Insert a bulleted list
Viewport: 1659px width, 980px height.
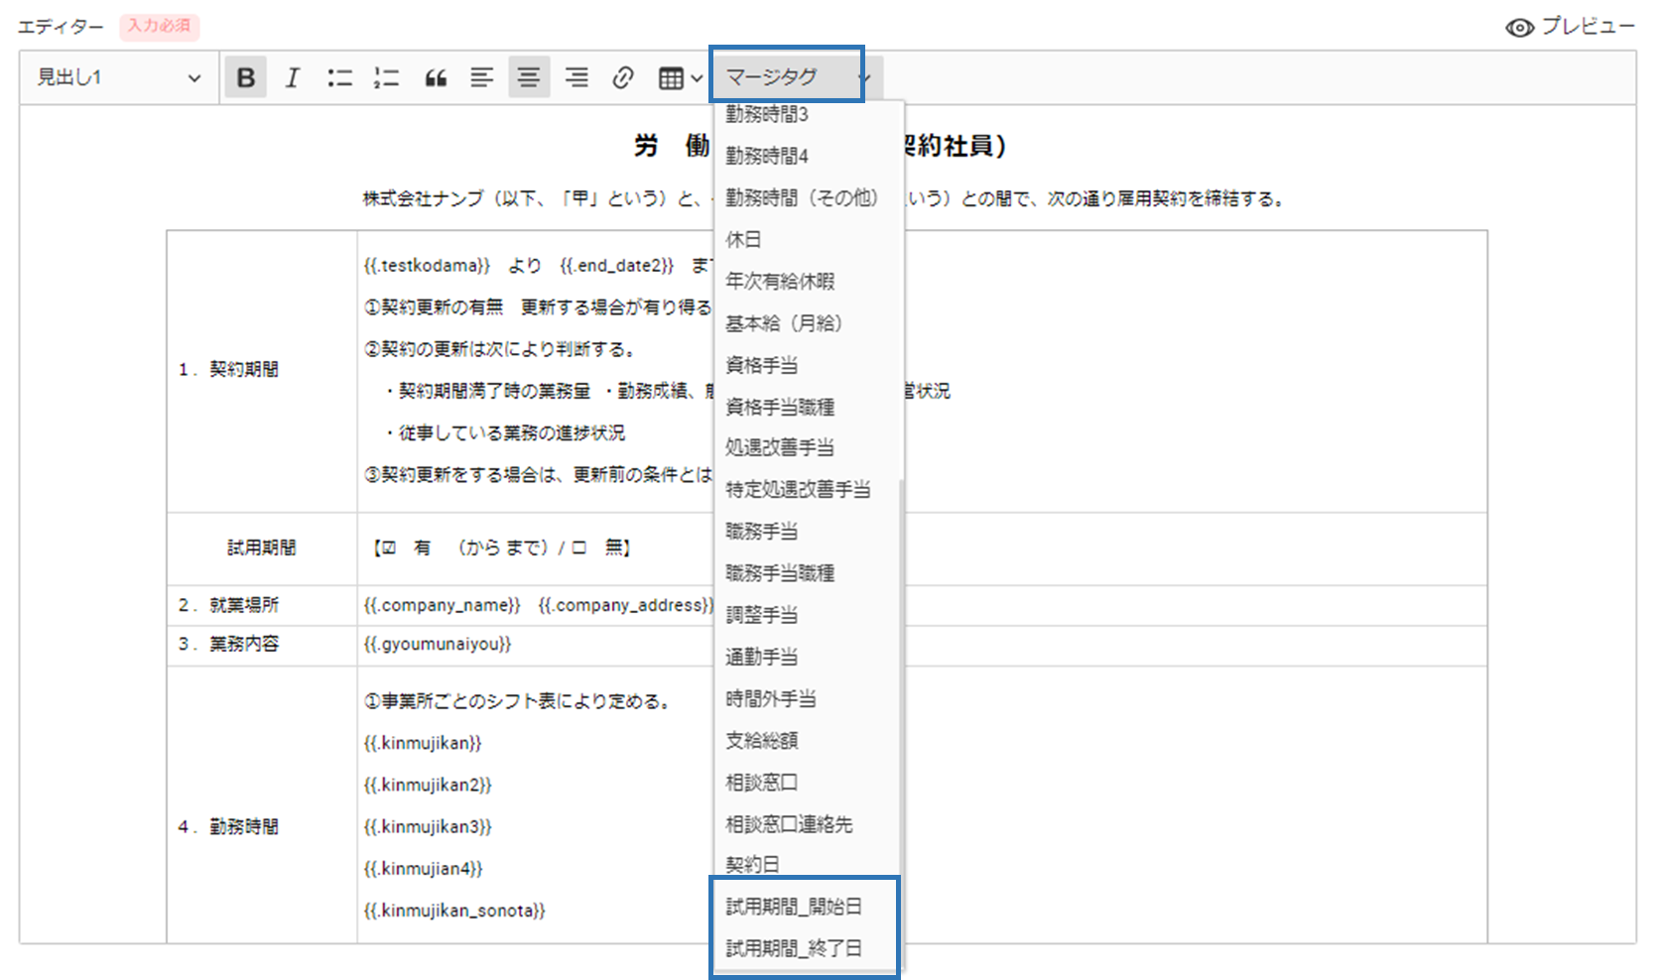tap(339, 77)
